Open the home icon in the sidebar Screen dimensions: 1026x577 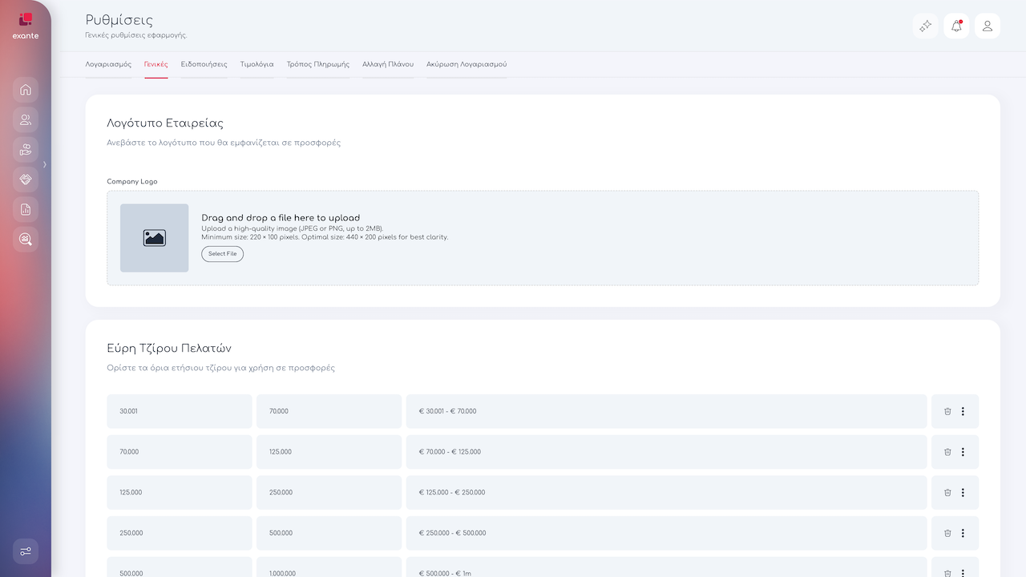[x=26, y=90]
